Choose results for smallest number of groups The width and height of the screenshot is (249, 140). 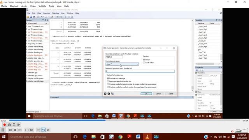point(108,87)
